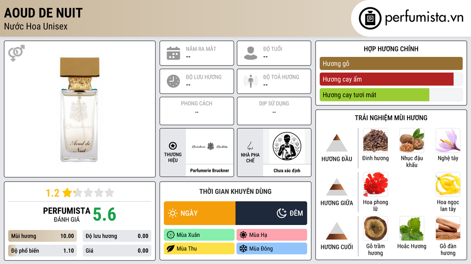Click the sun icon in Ngày
This screenshot has height=264, width=471.
173,213
